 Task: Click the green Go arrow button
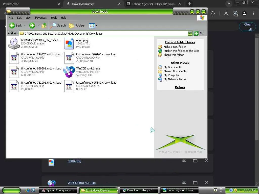pyautogui.click(x=196, y=33)
